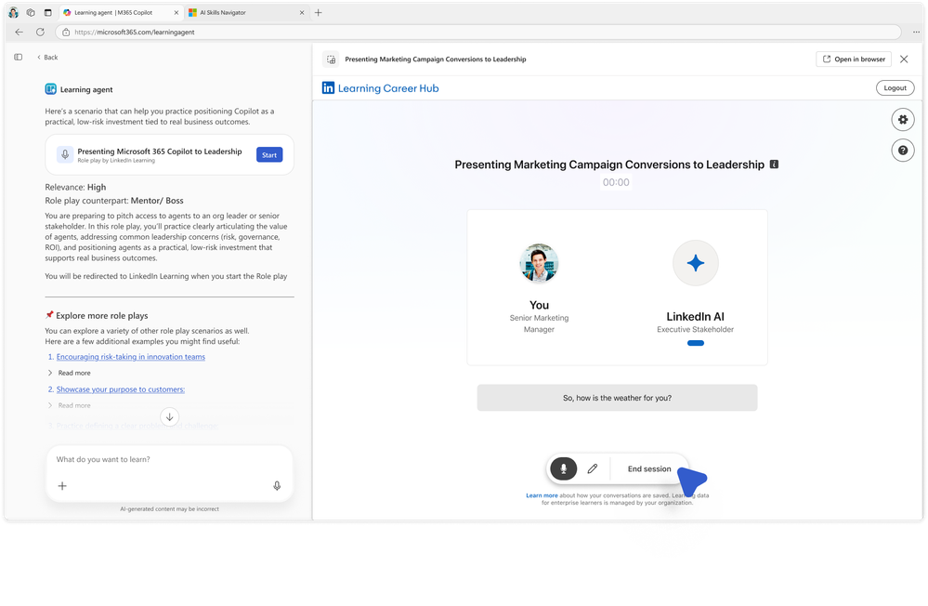928x606 pixels.
Task: Click the voice input microphone in the chat box
Action: coord(277,486)
